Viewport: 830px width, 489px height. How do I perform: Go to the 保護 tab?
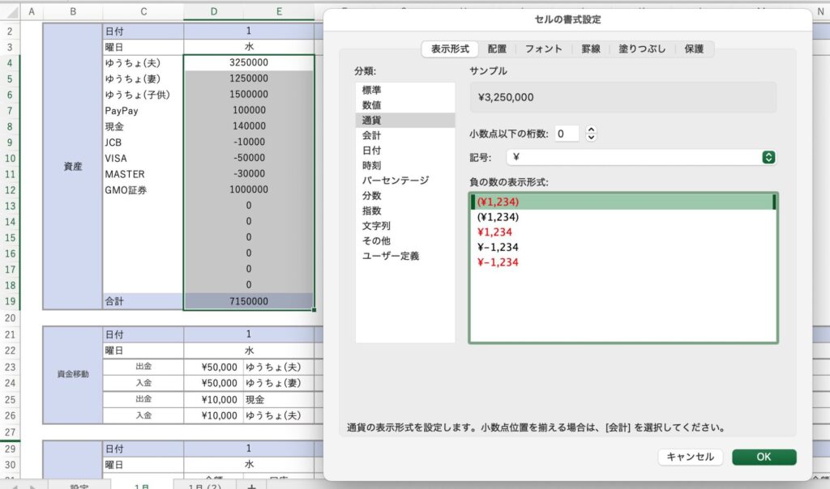click(695, 49)
